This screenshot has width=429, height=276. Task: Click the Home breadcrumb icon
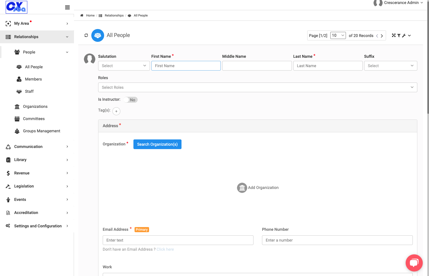(82, 15)
